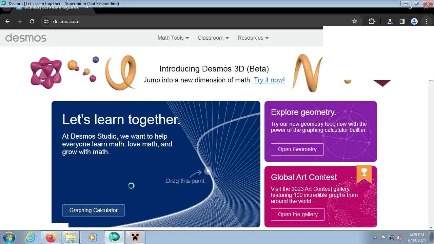434x244 pixels.
Task: Open the Windows Start menu
Action: coord(8,237)
